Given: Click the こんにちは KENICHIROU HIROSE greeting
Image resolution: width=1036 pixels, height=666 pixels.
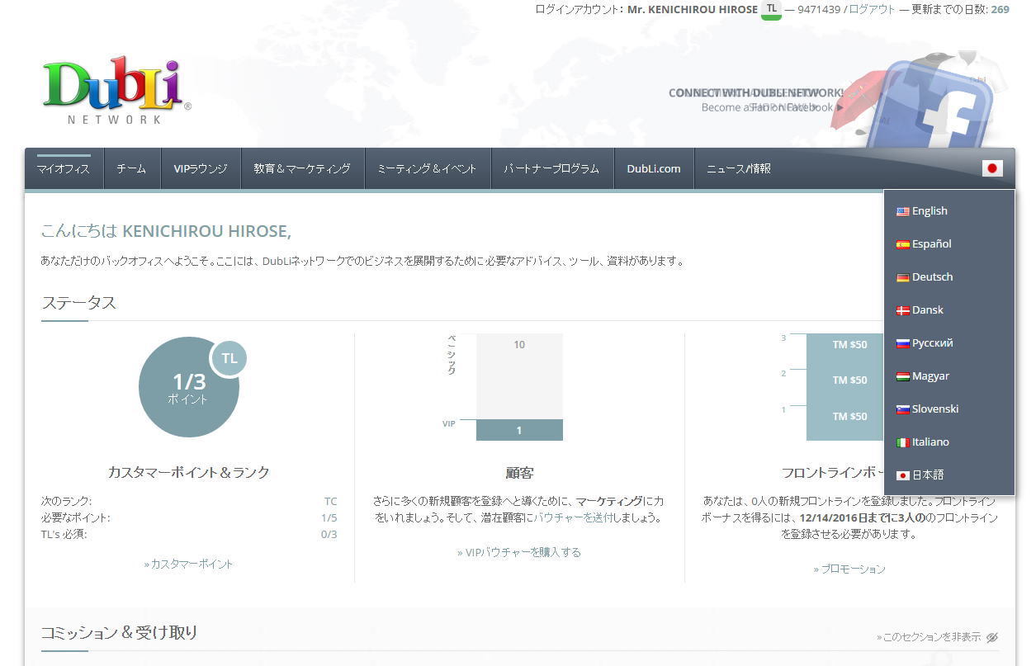Looking at the screenshot, I should pos(166,231).
